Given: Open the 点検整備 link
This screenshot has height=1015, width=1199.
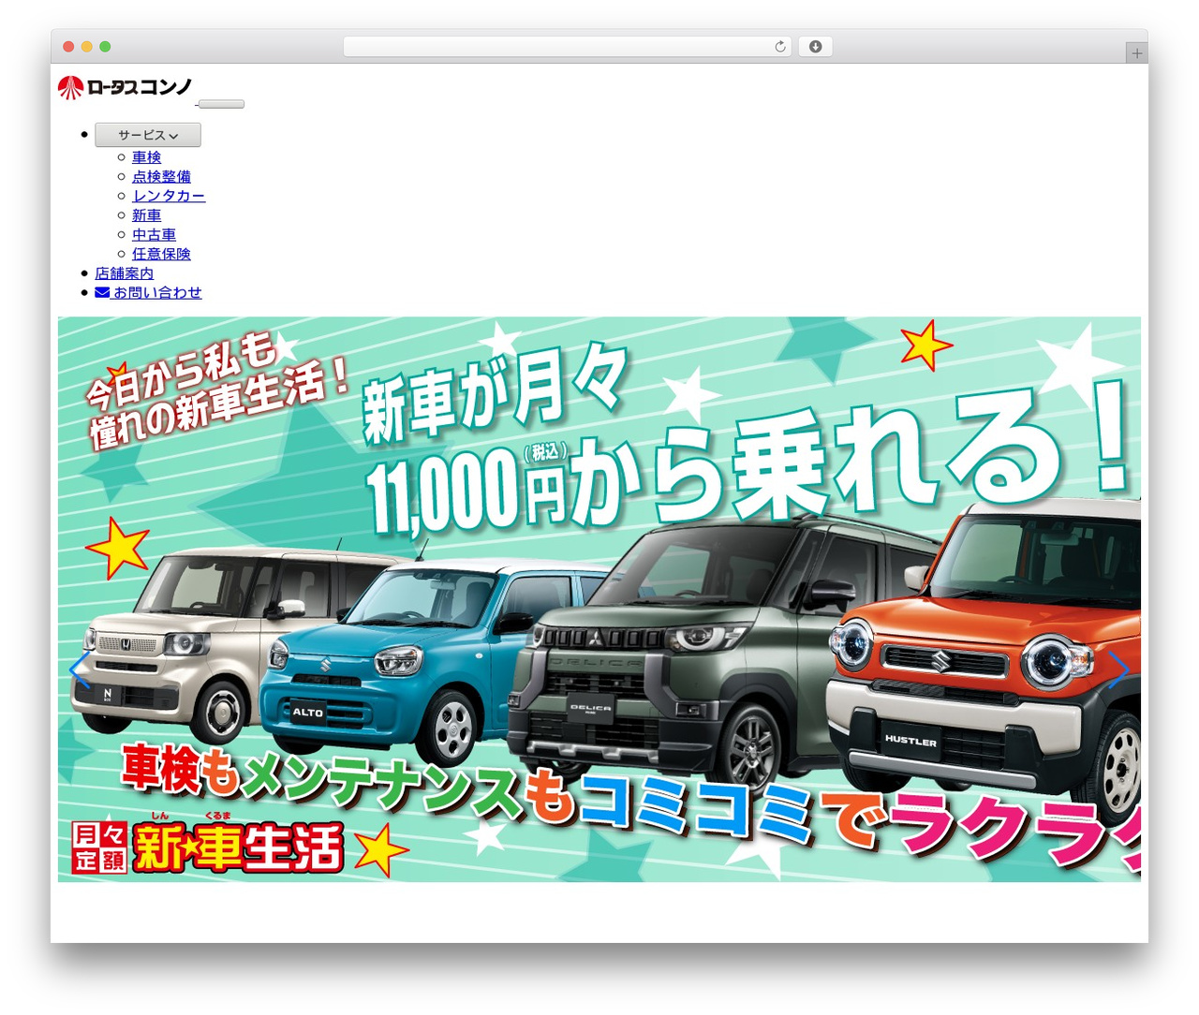Looking at the screenshot, I should [161, 176].
